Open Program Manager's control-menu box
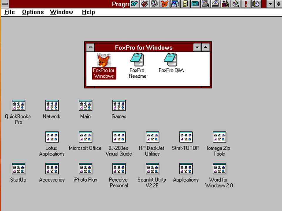The height and width of the screenshot is (211, 282). [5, 4]
